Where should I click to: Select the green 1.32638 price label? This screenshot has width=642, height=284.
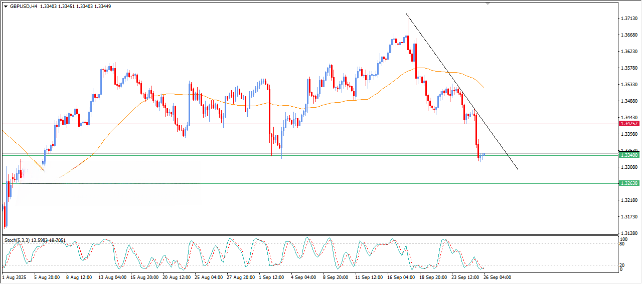[629, 183]
